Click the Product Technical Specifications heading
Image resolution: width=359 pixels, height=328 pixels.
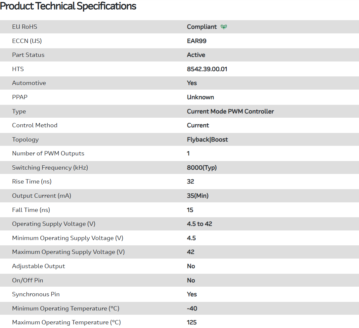pyautogui.click(x=68, y=6)
